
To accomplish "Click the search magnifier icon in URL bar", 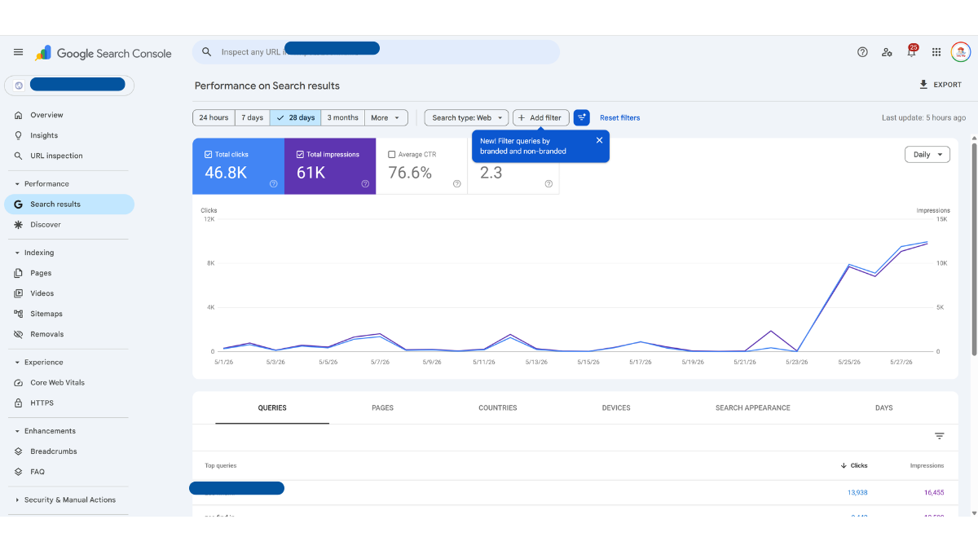I will 207,52.
